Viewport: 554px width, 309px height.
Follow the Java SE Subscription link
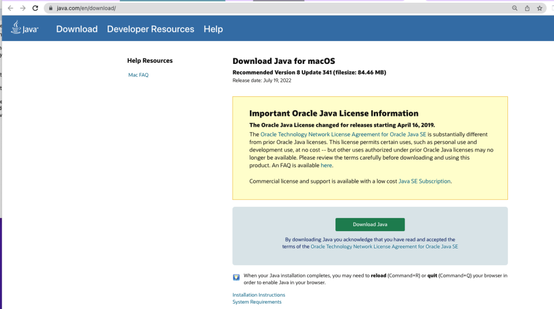[424, 181]
